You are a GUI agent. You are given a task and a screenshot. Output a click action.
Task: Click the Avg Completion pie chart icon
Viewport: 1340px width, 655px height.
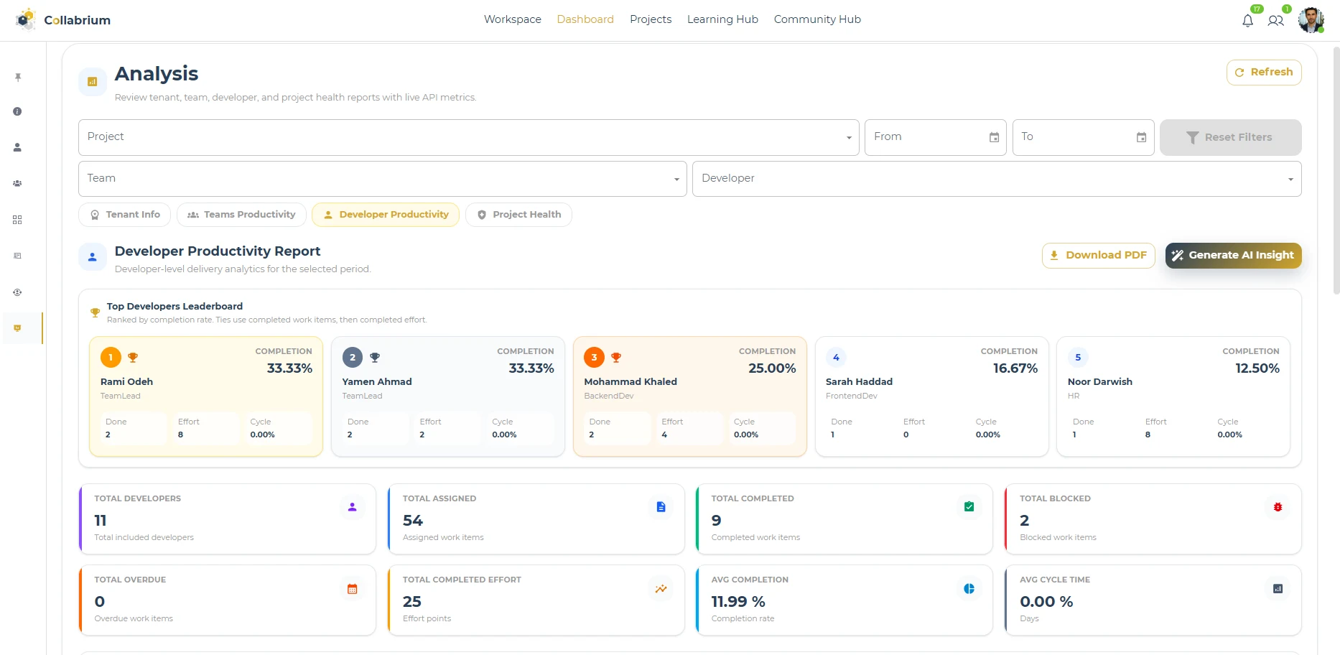pyautogui.click(x=969, y=589)
